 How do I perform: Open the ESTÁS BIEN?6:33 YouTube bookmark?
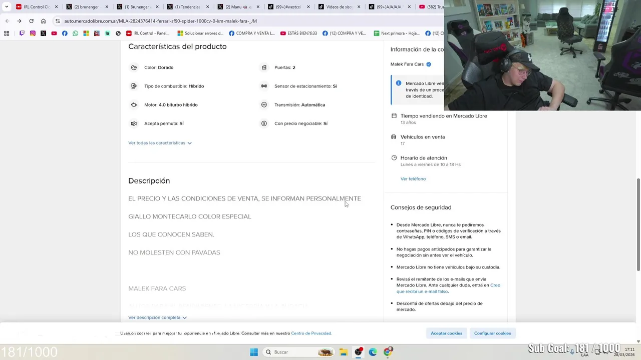(x=298, y=33)
